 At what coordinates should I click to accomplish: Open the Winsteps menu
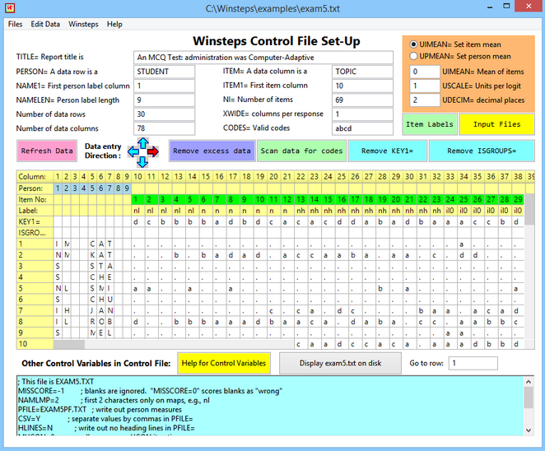pyautogui.click(x=83, y=24)
